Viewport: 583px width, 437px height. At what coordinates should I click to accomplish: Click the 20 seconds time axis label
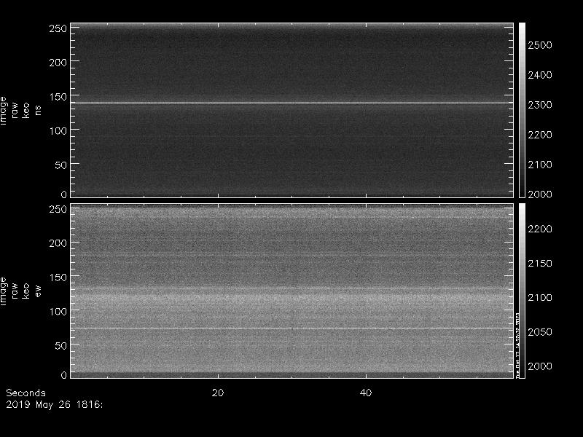tap(218, 393)
